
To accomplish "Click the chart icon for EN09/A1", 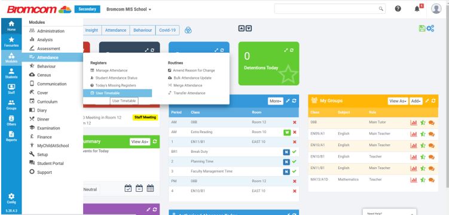I will (x=414, y=134).
